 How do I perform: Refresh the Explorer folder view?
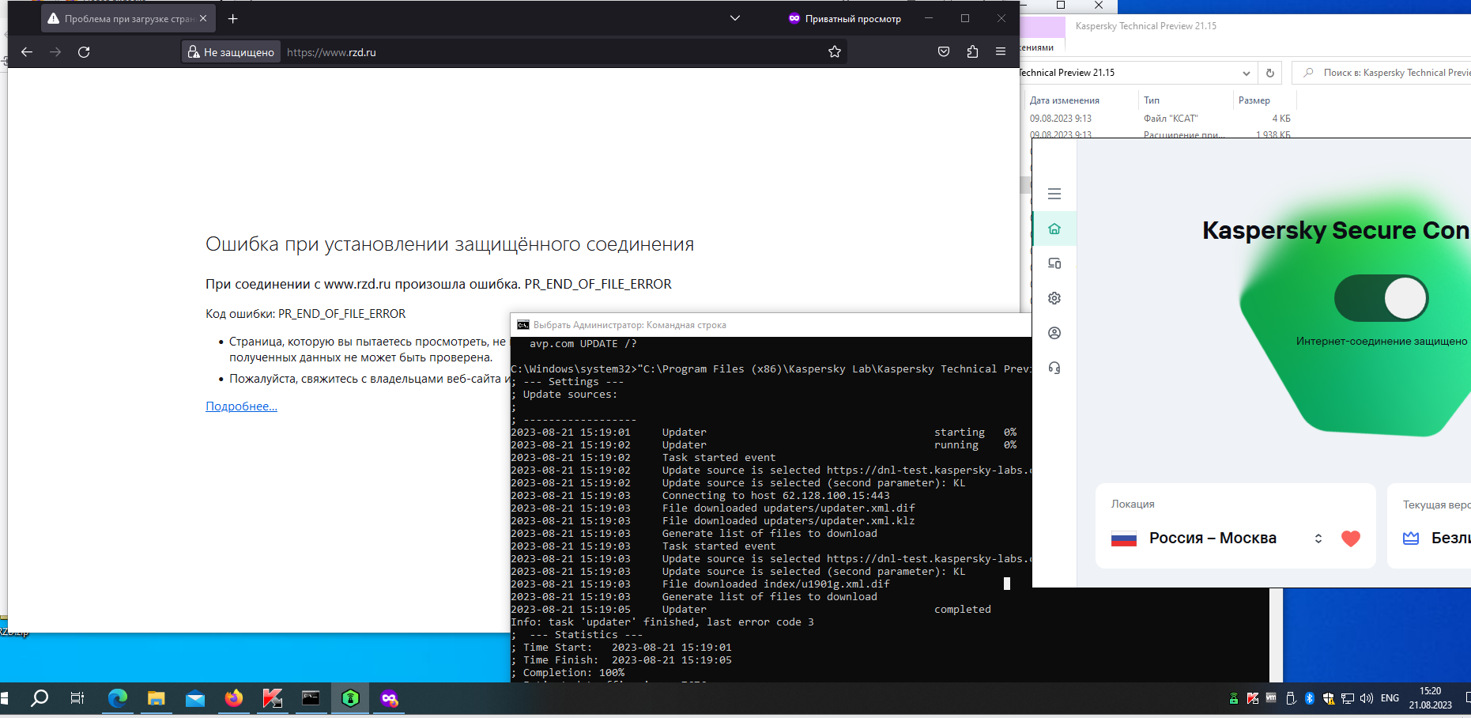[1270, 73]
